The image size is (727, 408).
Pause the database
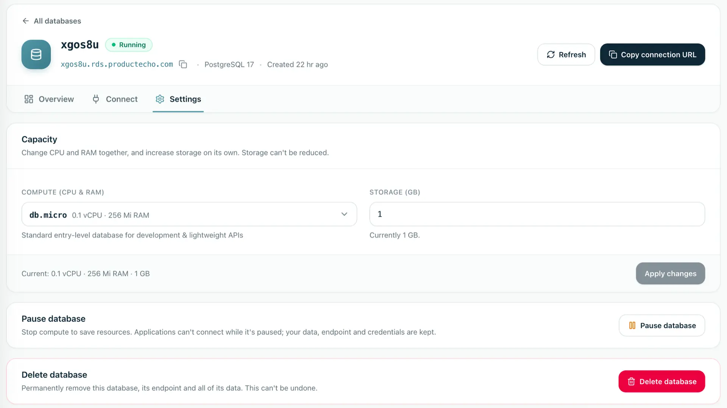[661, 326]
